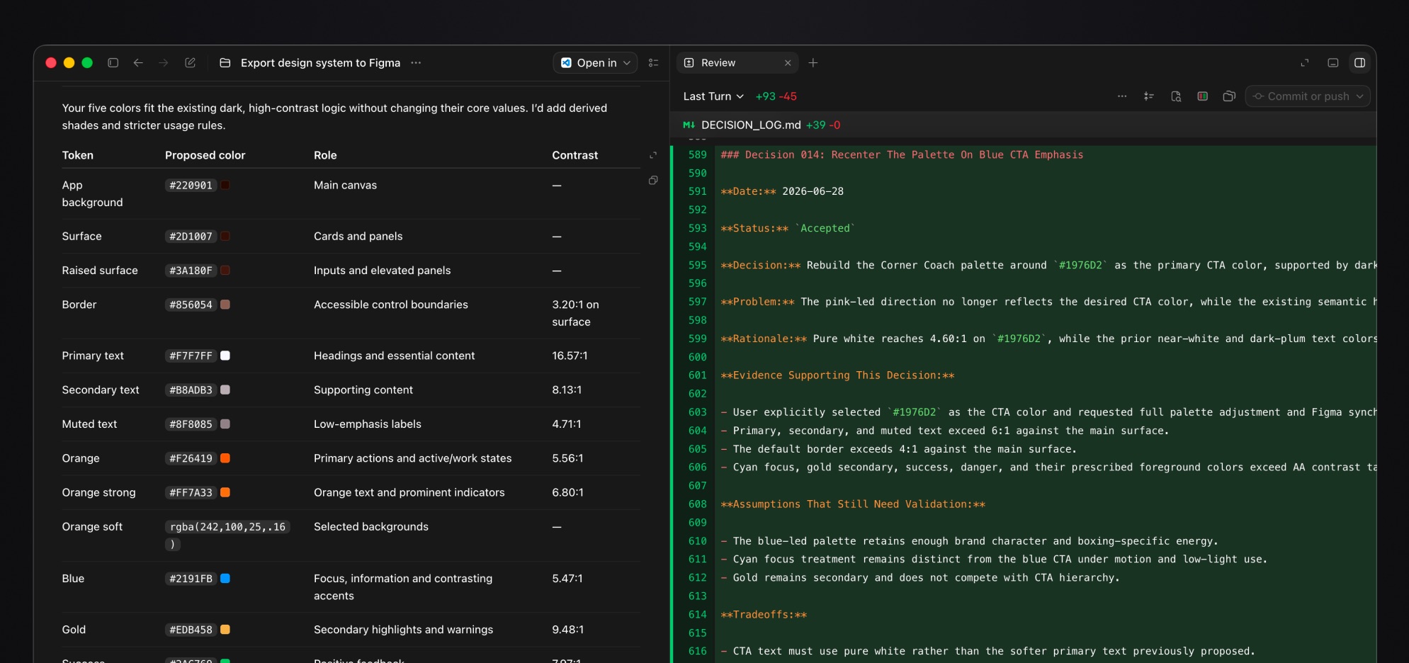The width and height of the screenshot is (1409, 663).
Task: Click the 16.57:1 contrast value
Action: 570,356
